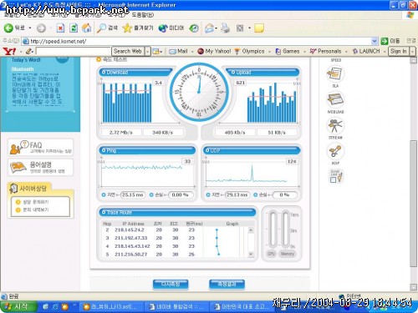Expand the Back button history arrow
Image resolution: width=418 pixels, height=313 pixels.
[x=30, y=28]
